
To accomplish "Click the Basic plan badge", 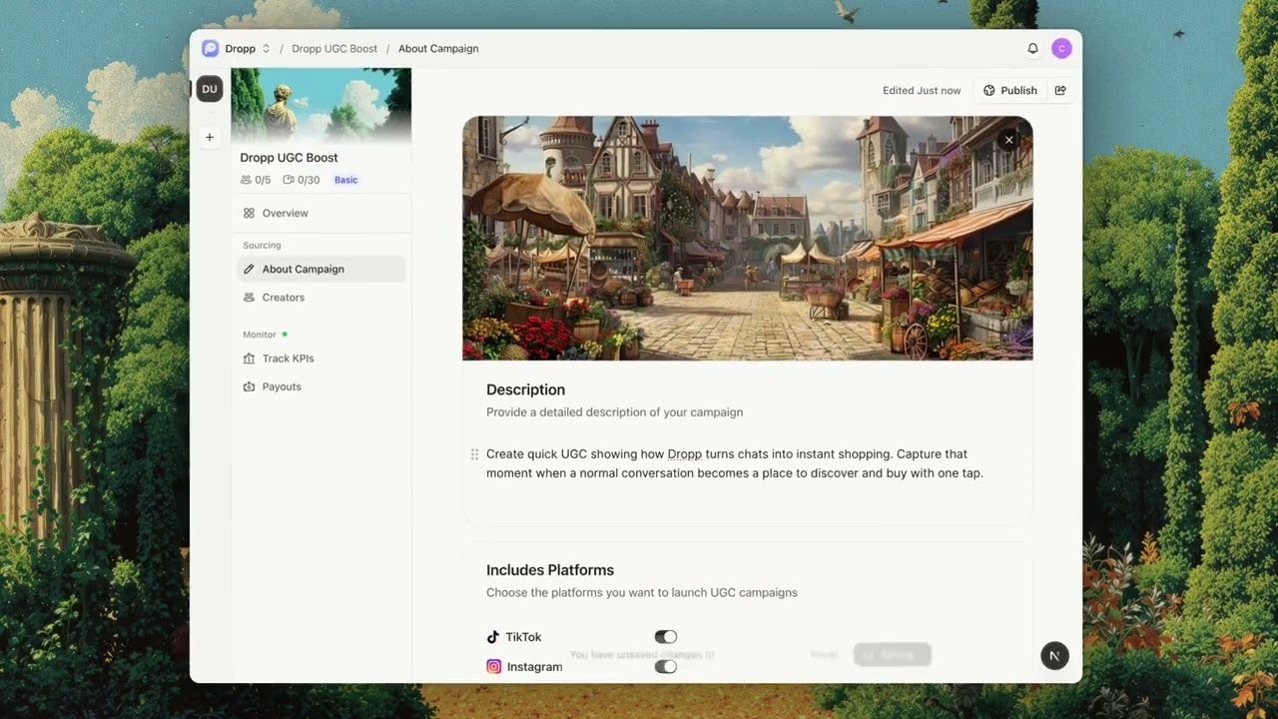I will 345,180.
